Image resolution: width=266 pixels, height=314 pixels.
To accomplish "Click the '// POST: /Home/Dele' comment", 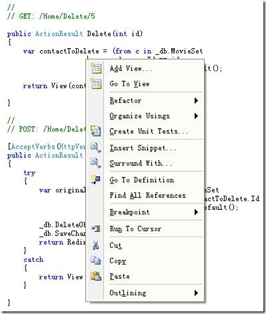I will [x=46, y=129].
